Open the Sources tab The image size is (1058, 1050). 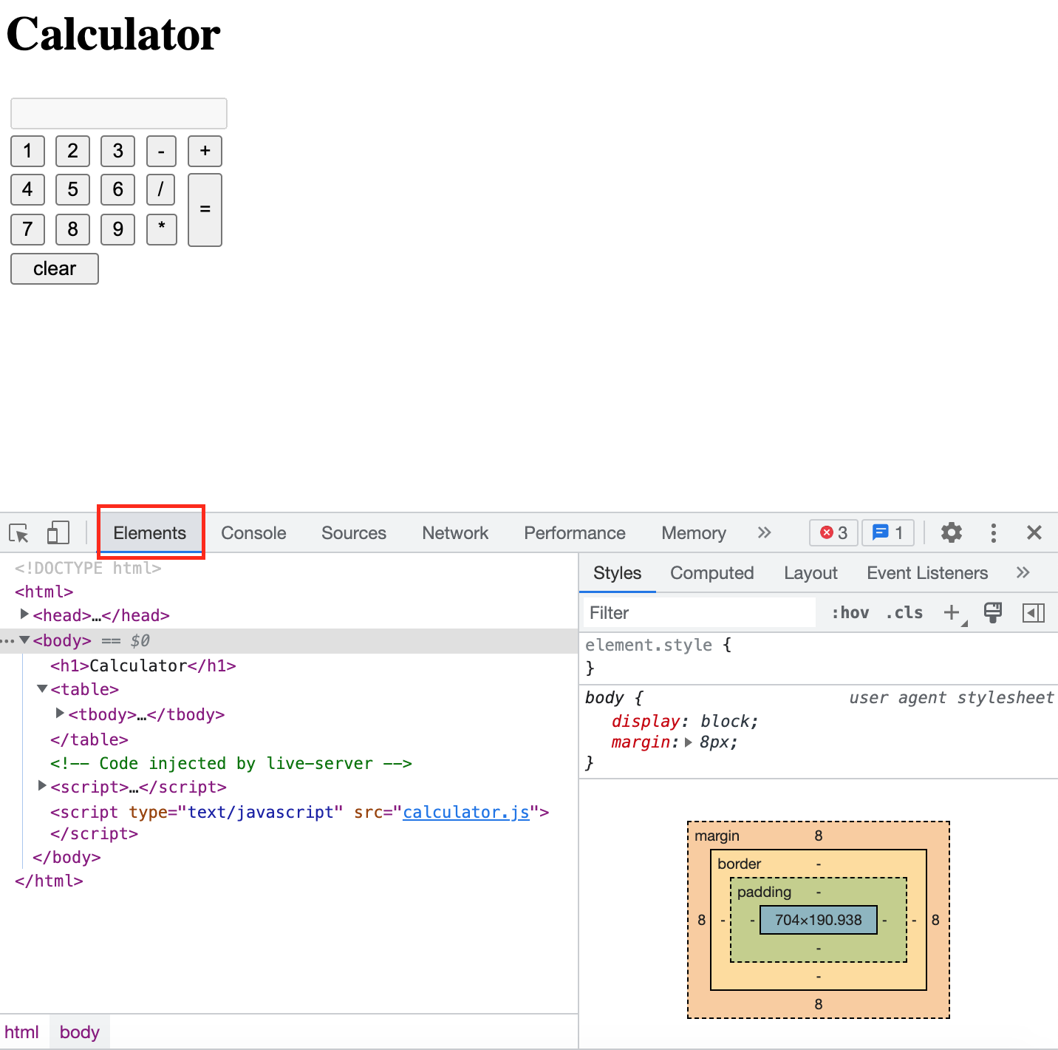click(354, 532)
